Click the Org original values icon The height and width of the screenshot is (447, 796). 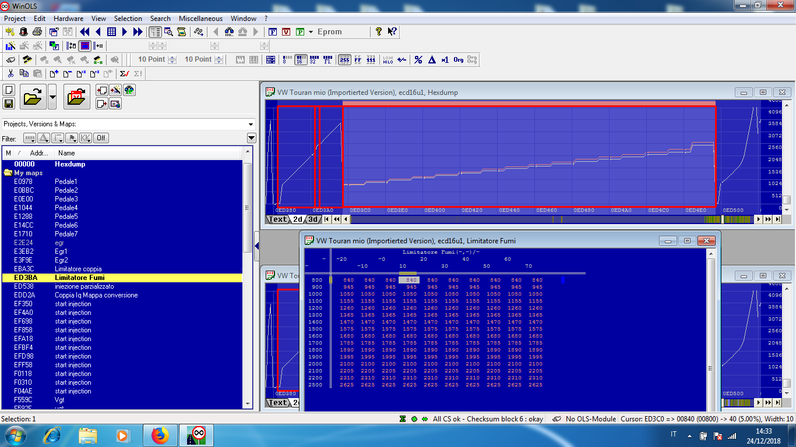tap(458, 59)
